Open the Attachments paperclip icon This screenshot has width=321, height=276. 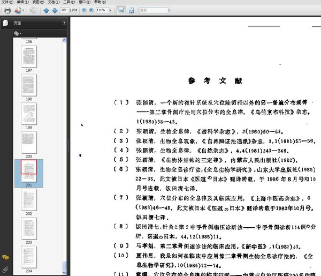[x=5, y=269]
